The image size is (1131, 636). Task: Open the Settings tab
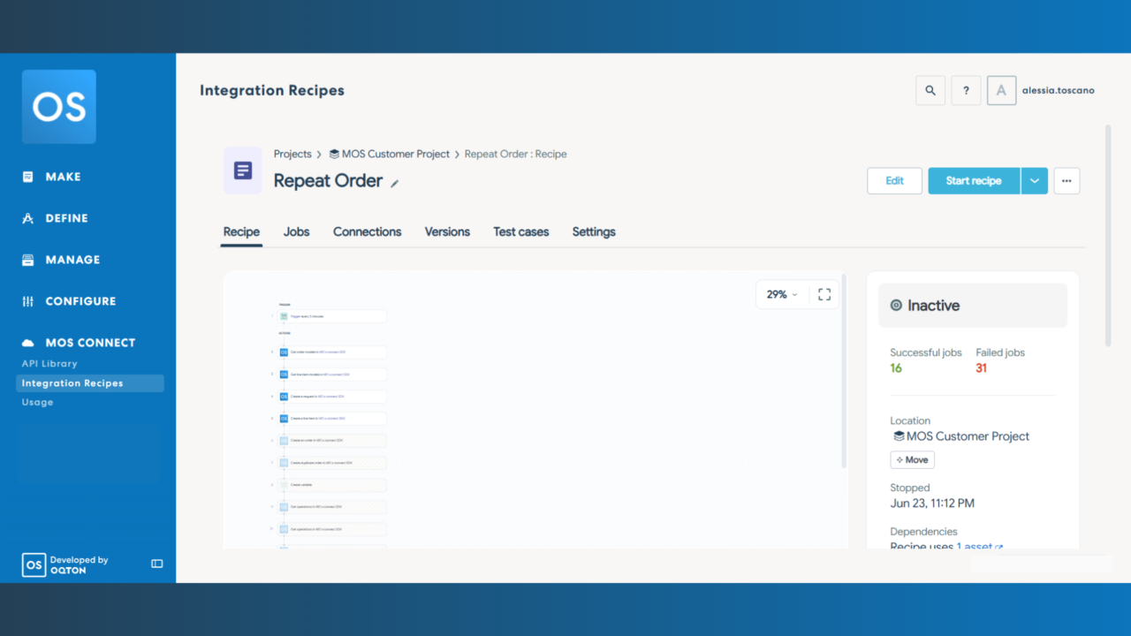[x=594, y=231]
